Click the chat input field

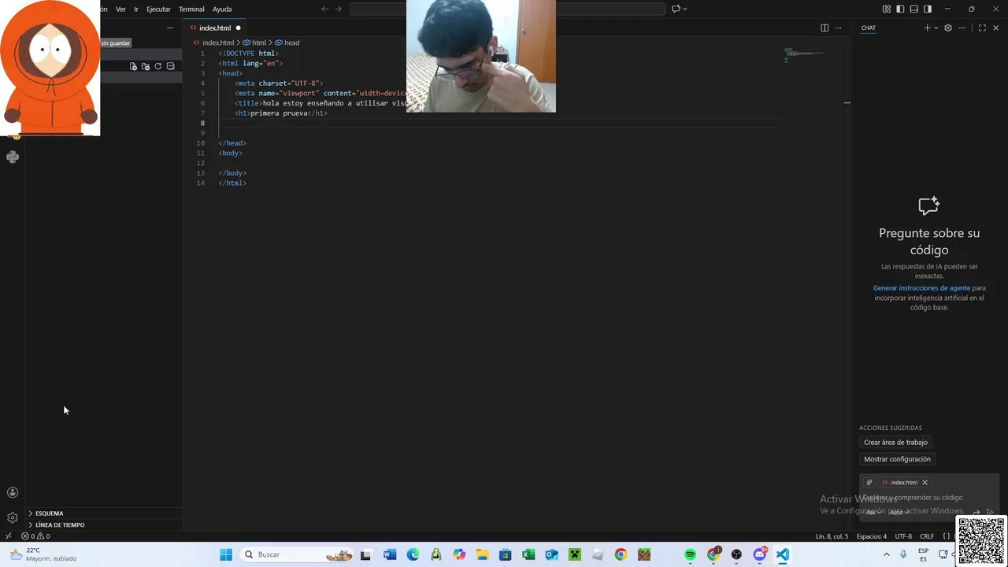click(x=929, y=498)
